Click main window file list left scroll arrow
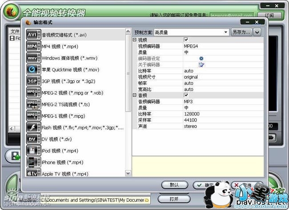 tap(12, 129)
